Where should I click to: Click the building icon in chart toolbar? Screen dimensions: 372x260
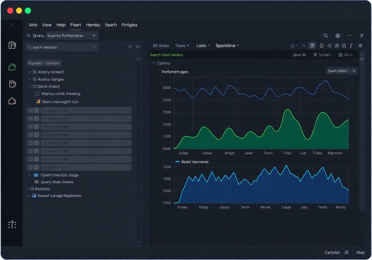[x=337, y=46]
